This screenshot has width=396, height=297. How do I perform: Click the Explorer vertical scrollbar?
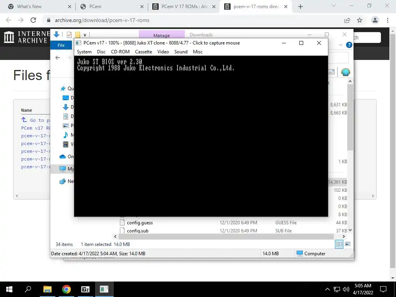coord(350,118)
